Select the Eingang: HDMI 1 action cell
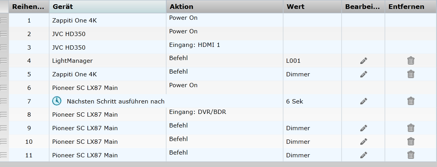This screenshot has width=437, height=167. click(225, 47)
